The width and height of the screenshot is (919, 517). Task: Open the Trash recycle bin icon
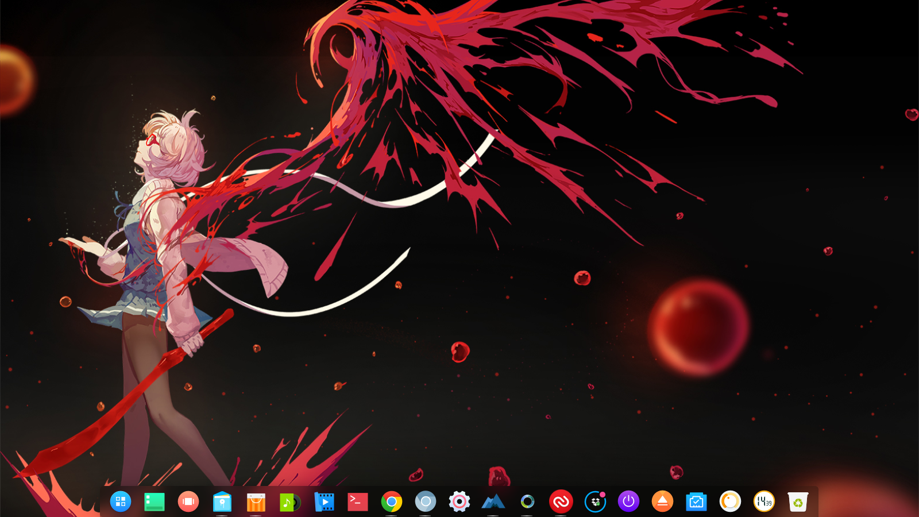(x=798, y=501)
